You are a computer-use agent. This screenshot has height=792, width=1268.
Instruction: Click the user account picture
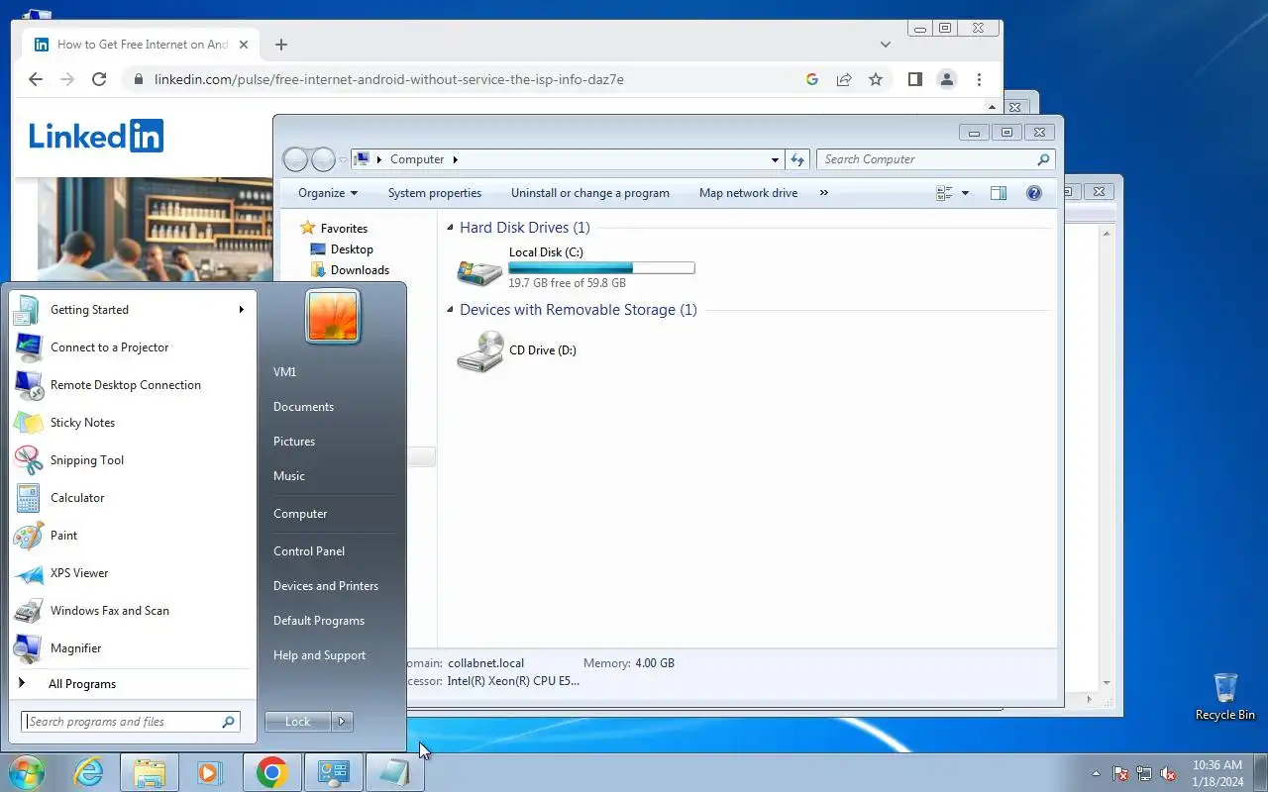(333, 316)
